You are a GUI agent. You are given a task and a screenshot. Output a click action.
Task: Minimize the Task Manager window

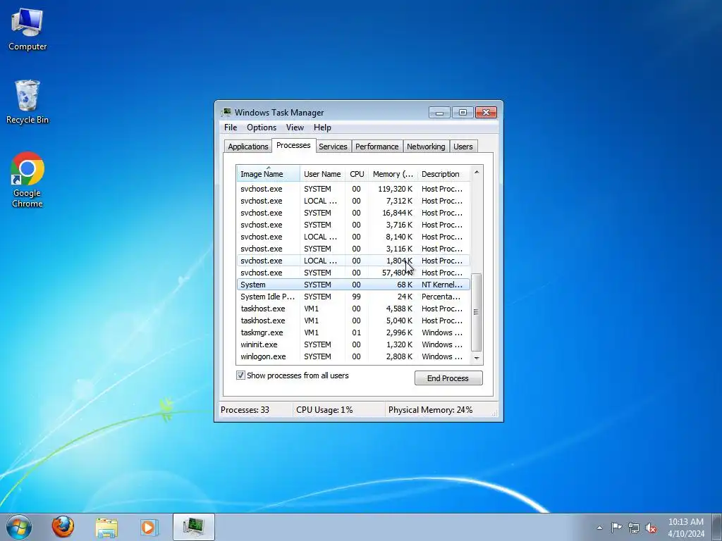click(439, 113)
